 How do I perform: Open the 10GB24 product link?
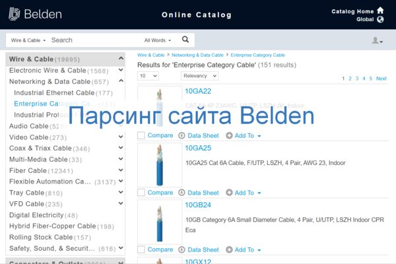(x=198, y=205)
